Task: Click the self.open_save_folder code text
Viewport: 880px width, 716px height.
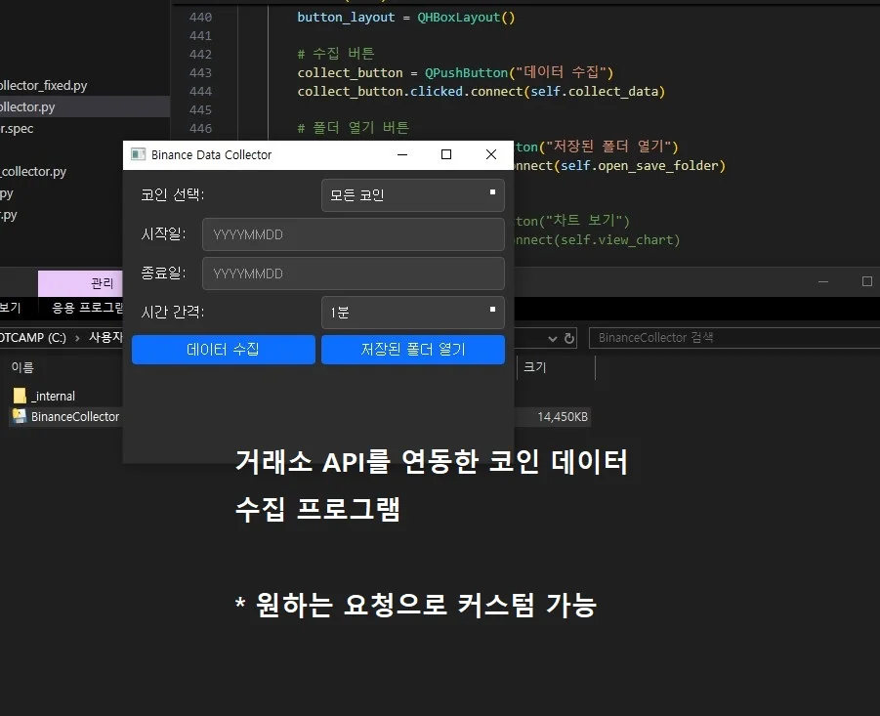Action: coord(639,166)
